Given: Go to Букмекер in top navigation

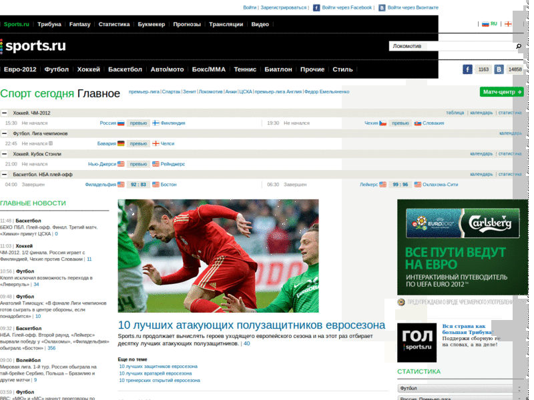Looking at the screenshot, I should tap(152, 24).
